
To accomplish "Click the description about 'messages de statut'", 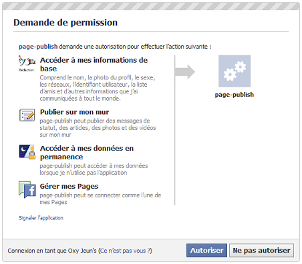I will [98, 128].
